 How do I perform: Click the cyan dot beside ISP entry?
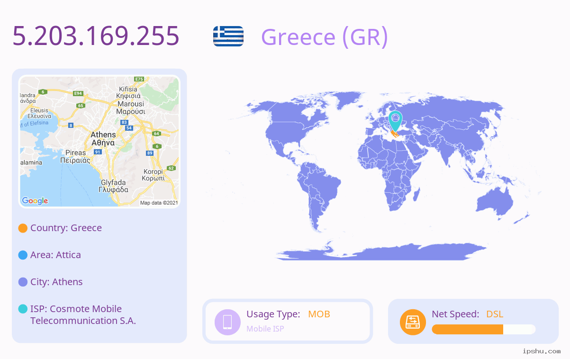[x=23, y=309]
